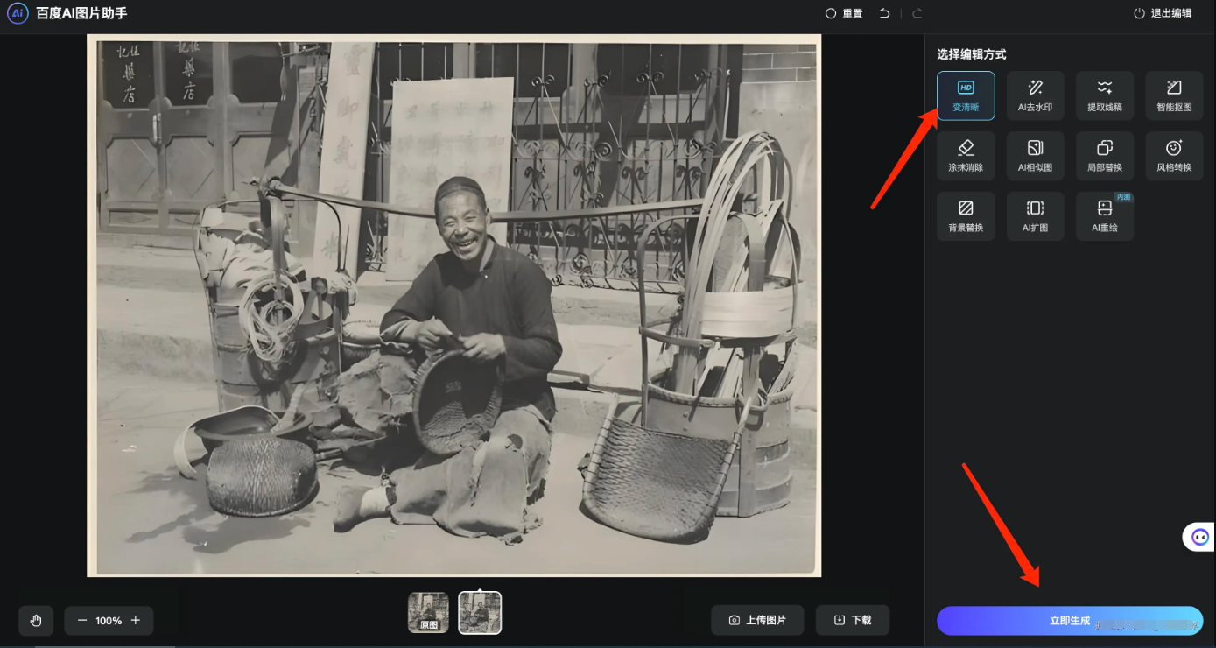This screenshot has height=648, width=1216.
Task: Open the AI相似图 similar image tool
Action: point(1035,156)
